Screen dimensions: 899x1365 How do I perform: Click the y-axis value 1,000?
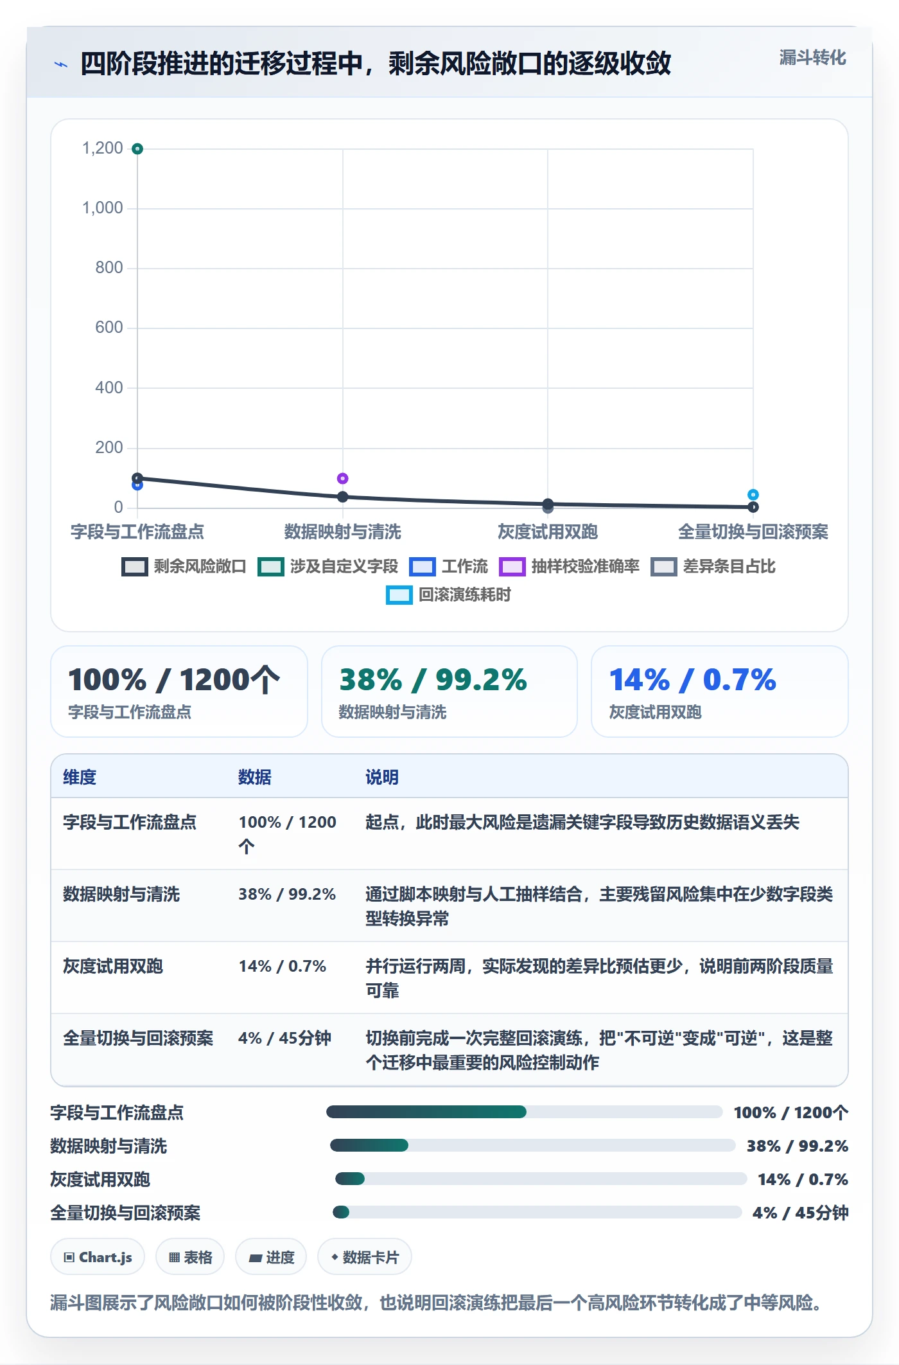pyautogui.click(x=103, y=208)
